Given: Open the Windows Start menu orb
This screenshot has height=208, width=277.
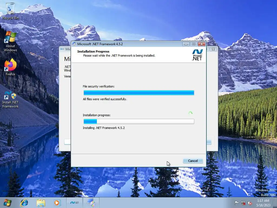Looking at the screenshot, I should click(x=7, y=203).
